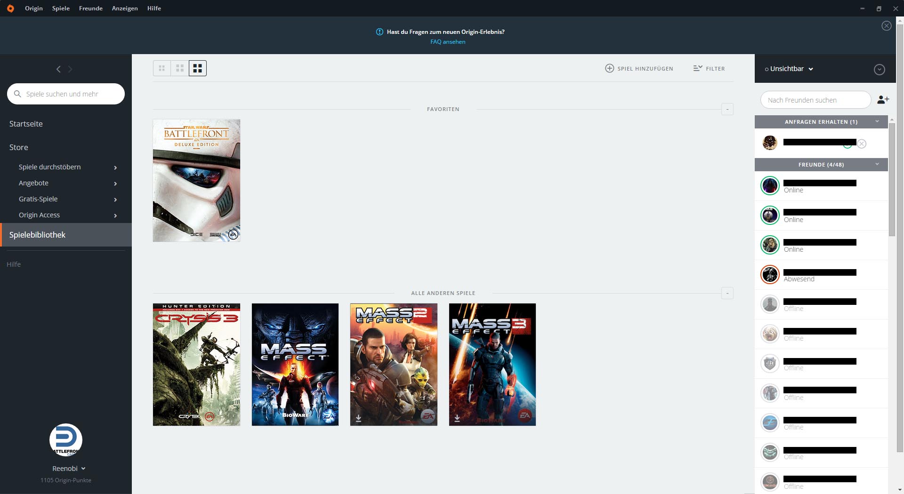Click the Spiel hinzufügen plus icon
The height and width of the screenshot is (494, 904).
[609, 68]
